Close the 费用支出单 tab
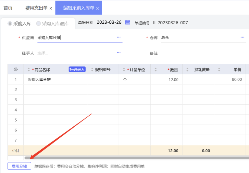This screenshot has width=249, height=173. (51, 8)
